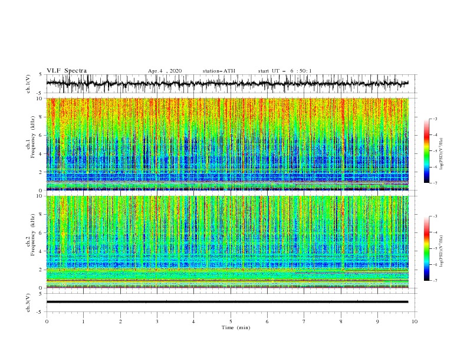Click the 'station=ATH' header label
Viewport: 467px width, 361px height.
coord(219,71)
